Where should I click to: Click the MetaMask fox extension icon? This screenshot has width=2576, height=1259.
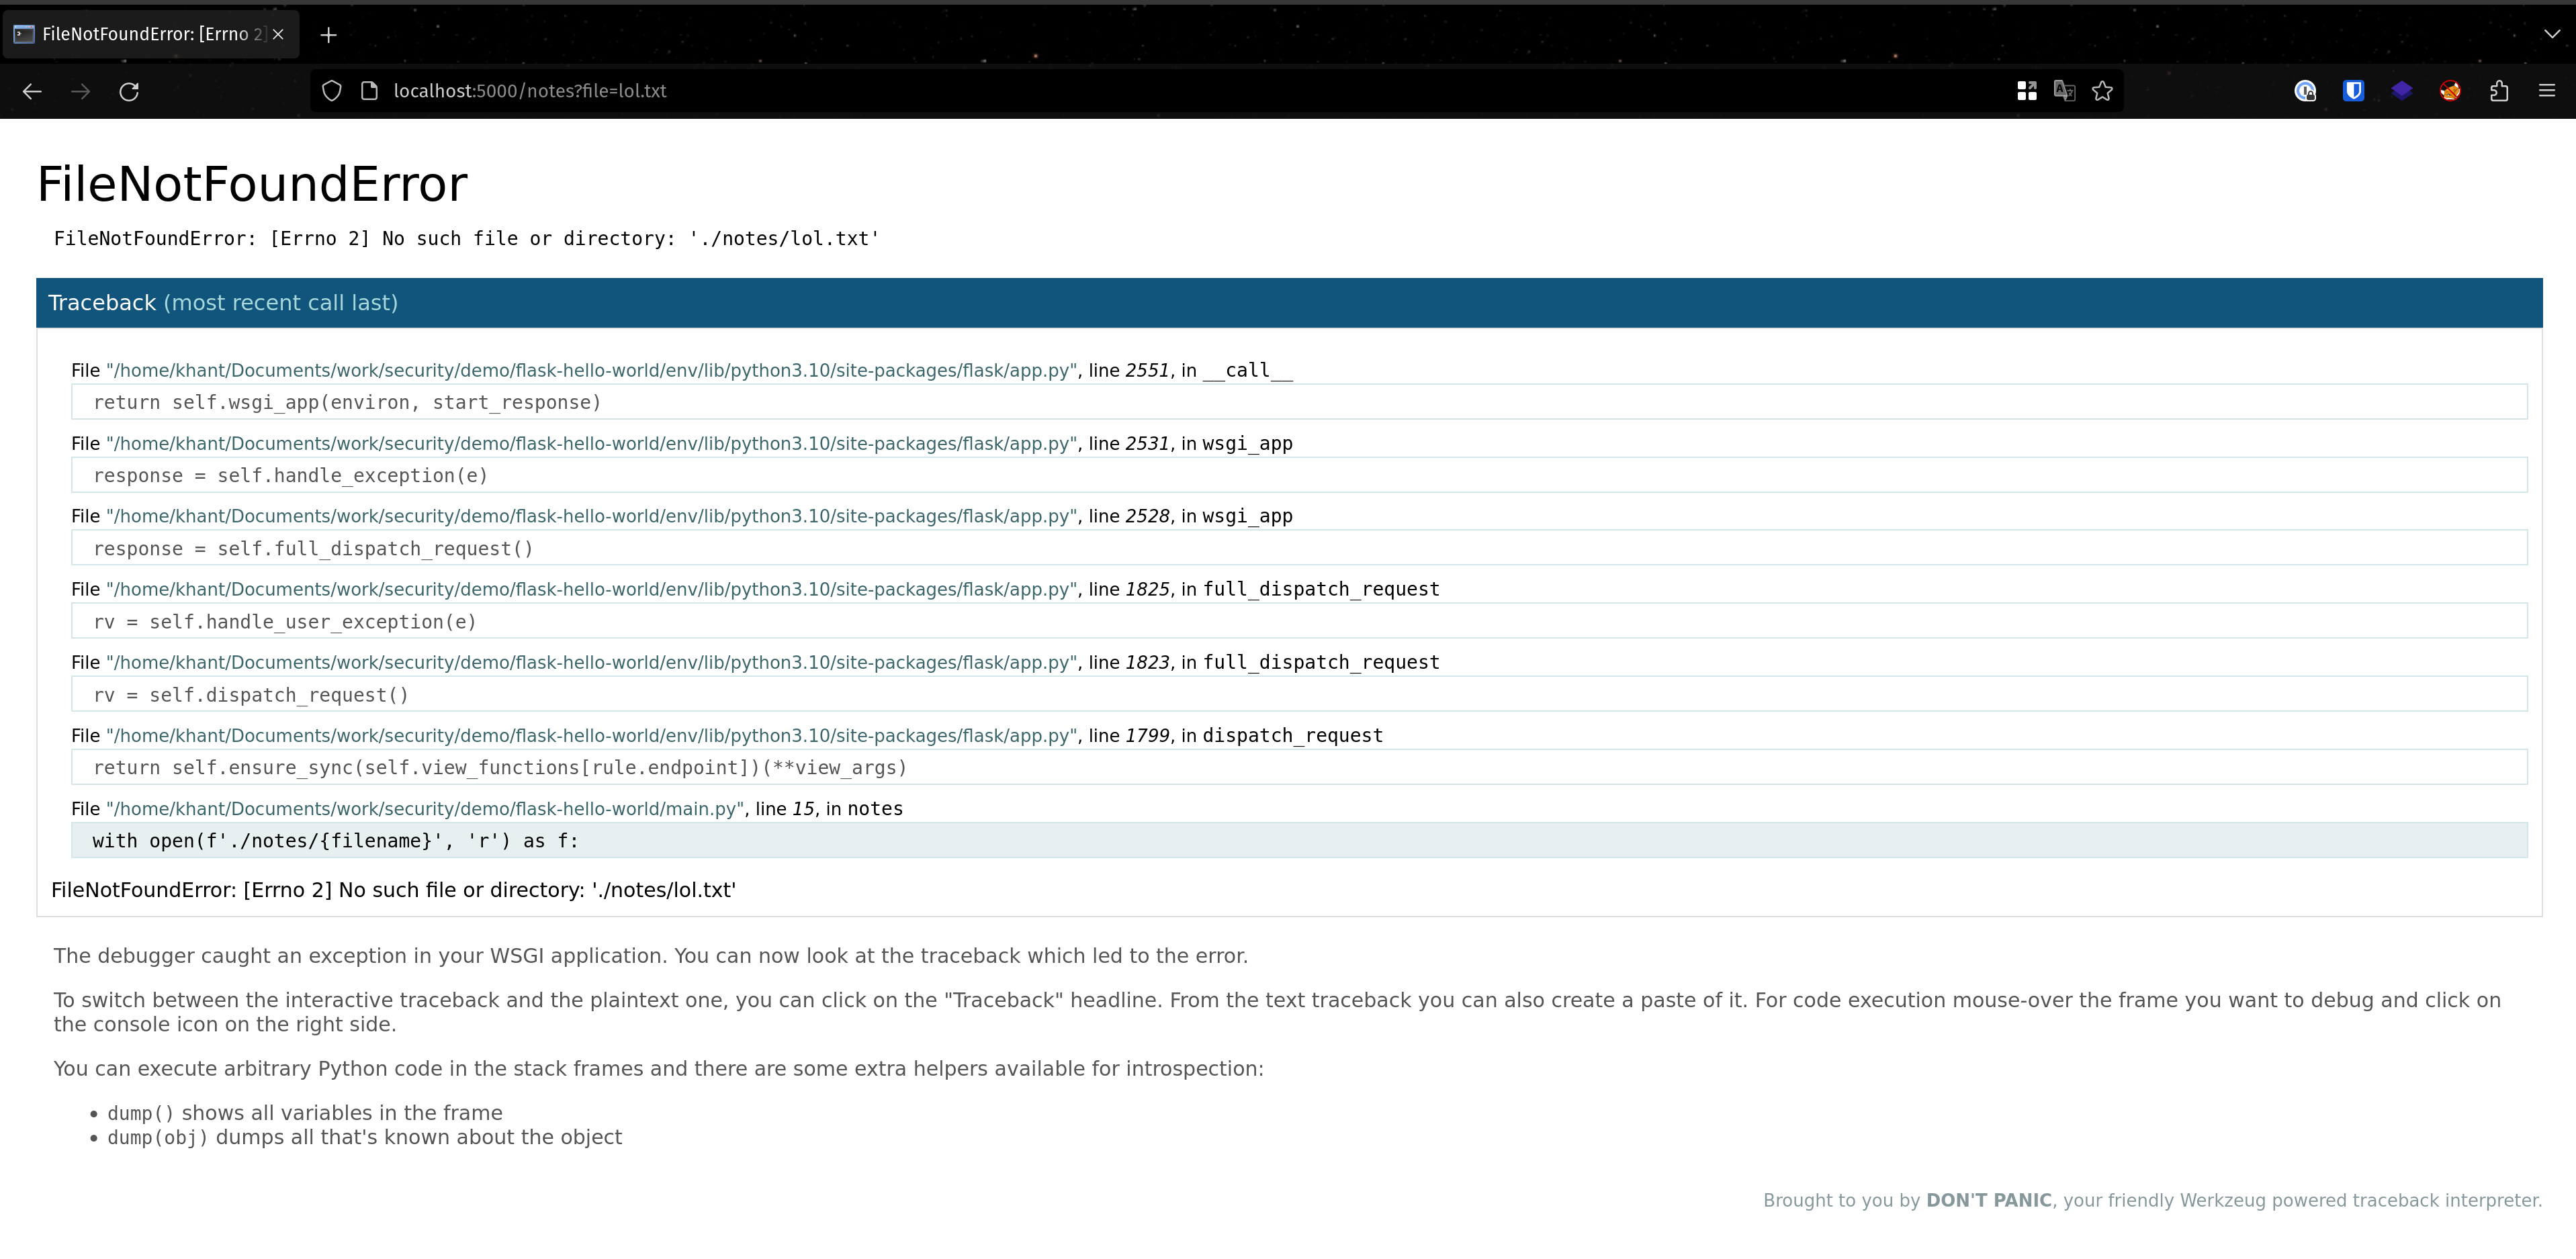click(2450, 91)
